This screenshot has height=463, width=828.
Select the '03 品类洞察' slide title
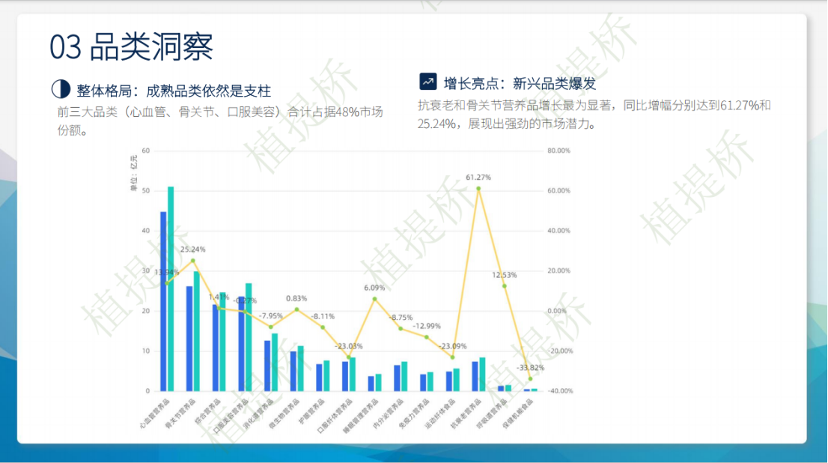[x=131, y=46]
